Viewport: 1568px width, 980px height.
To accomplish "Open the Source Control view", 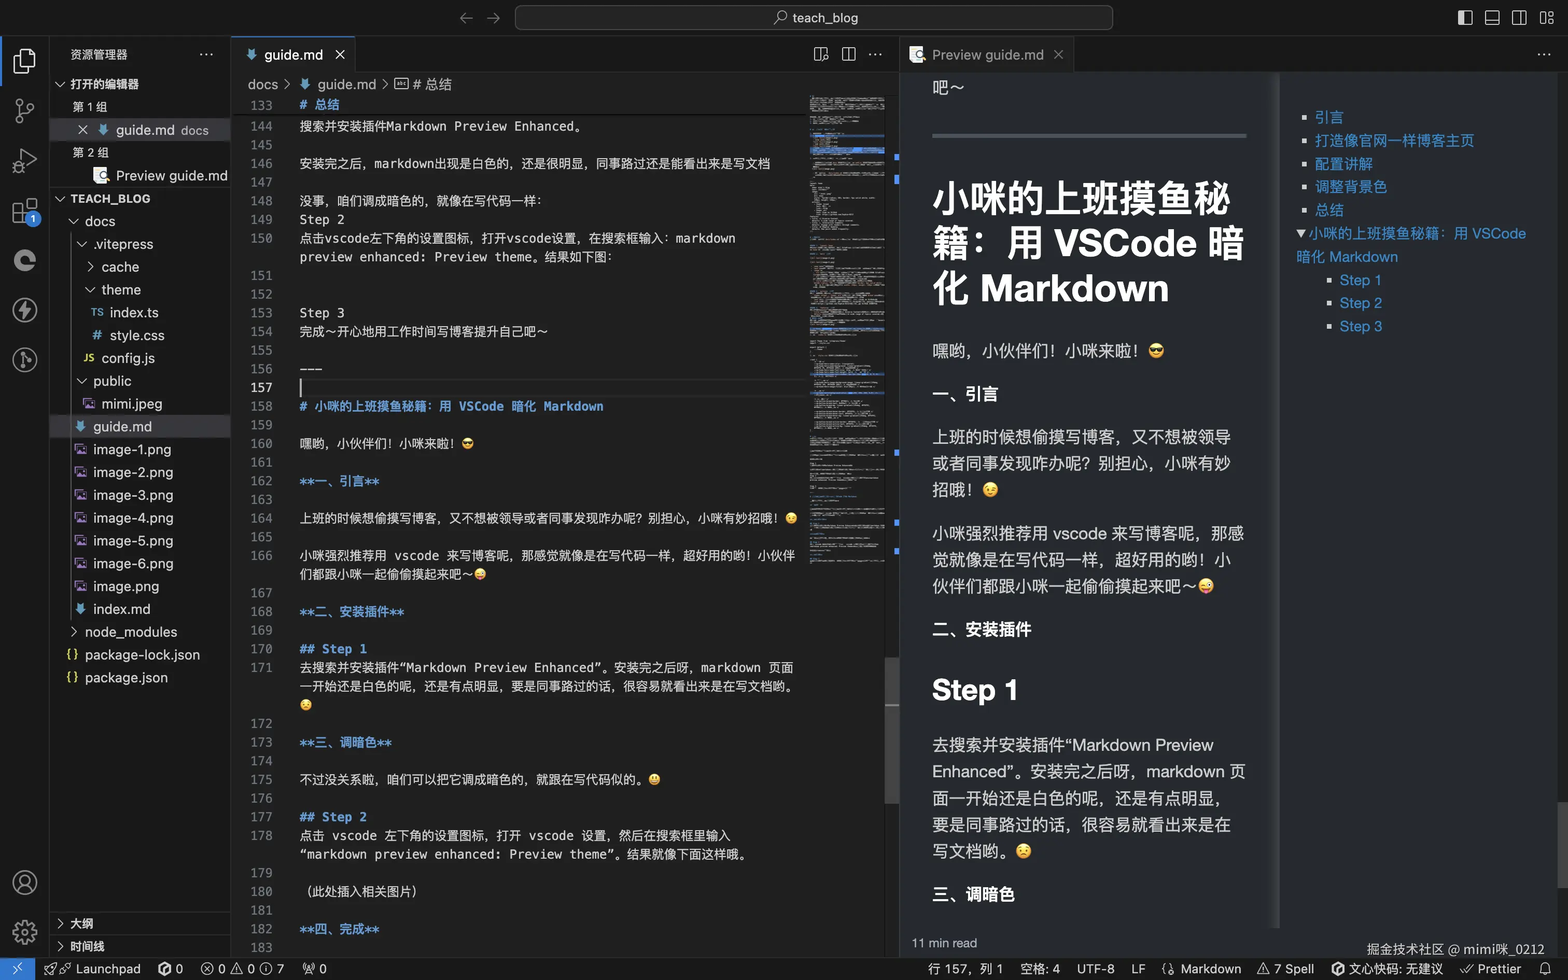I will coord(24,111).
